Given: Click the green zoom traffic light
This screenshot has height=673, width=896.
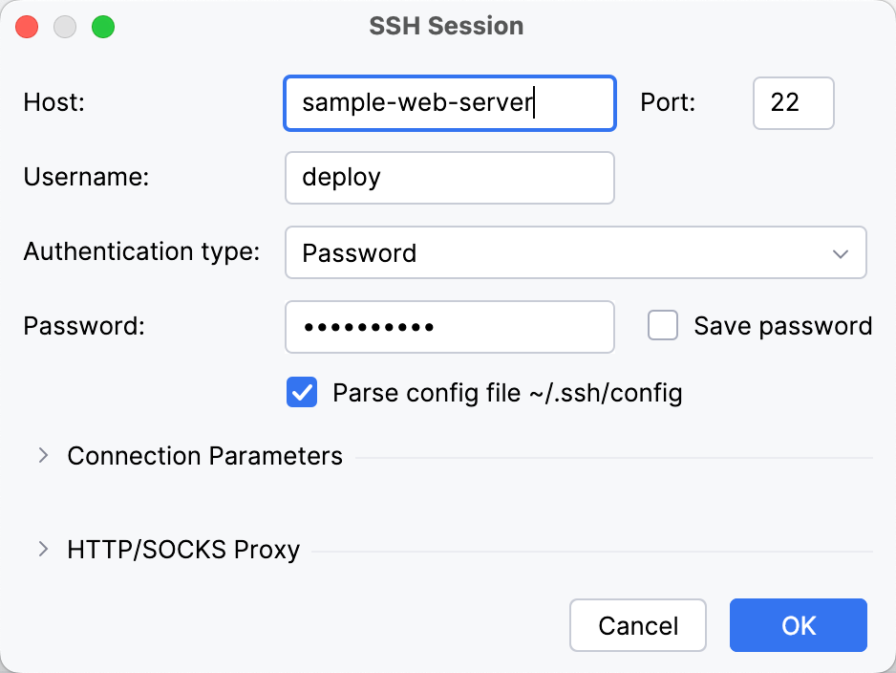Looking at the screenshot, I should [105, 27].
